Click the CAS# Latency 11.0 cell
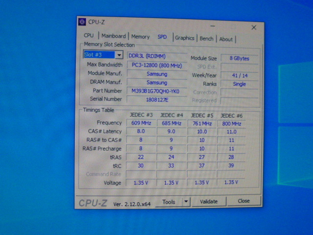 click(x=231, y=132)
